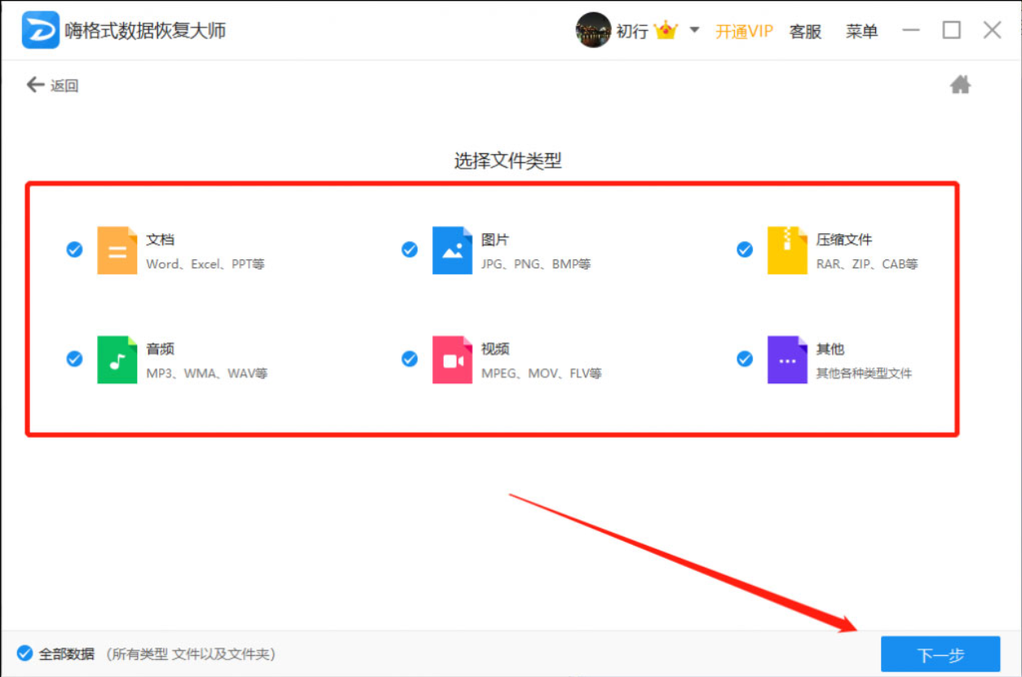This screenshot has height=677, width=1022.
Task: Click the text MPEG、MOV、FLV等
Action: (542, 374)
